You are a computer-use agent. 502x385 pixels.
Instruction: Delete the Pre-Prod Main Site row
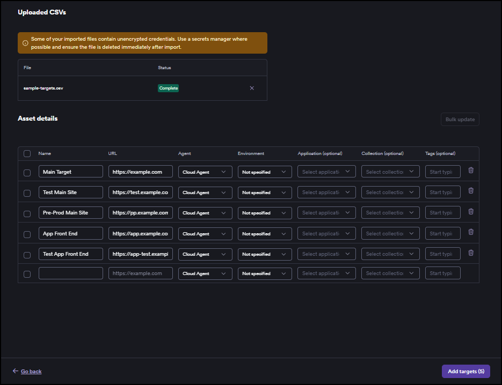[471, 212]
